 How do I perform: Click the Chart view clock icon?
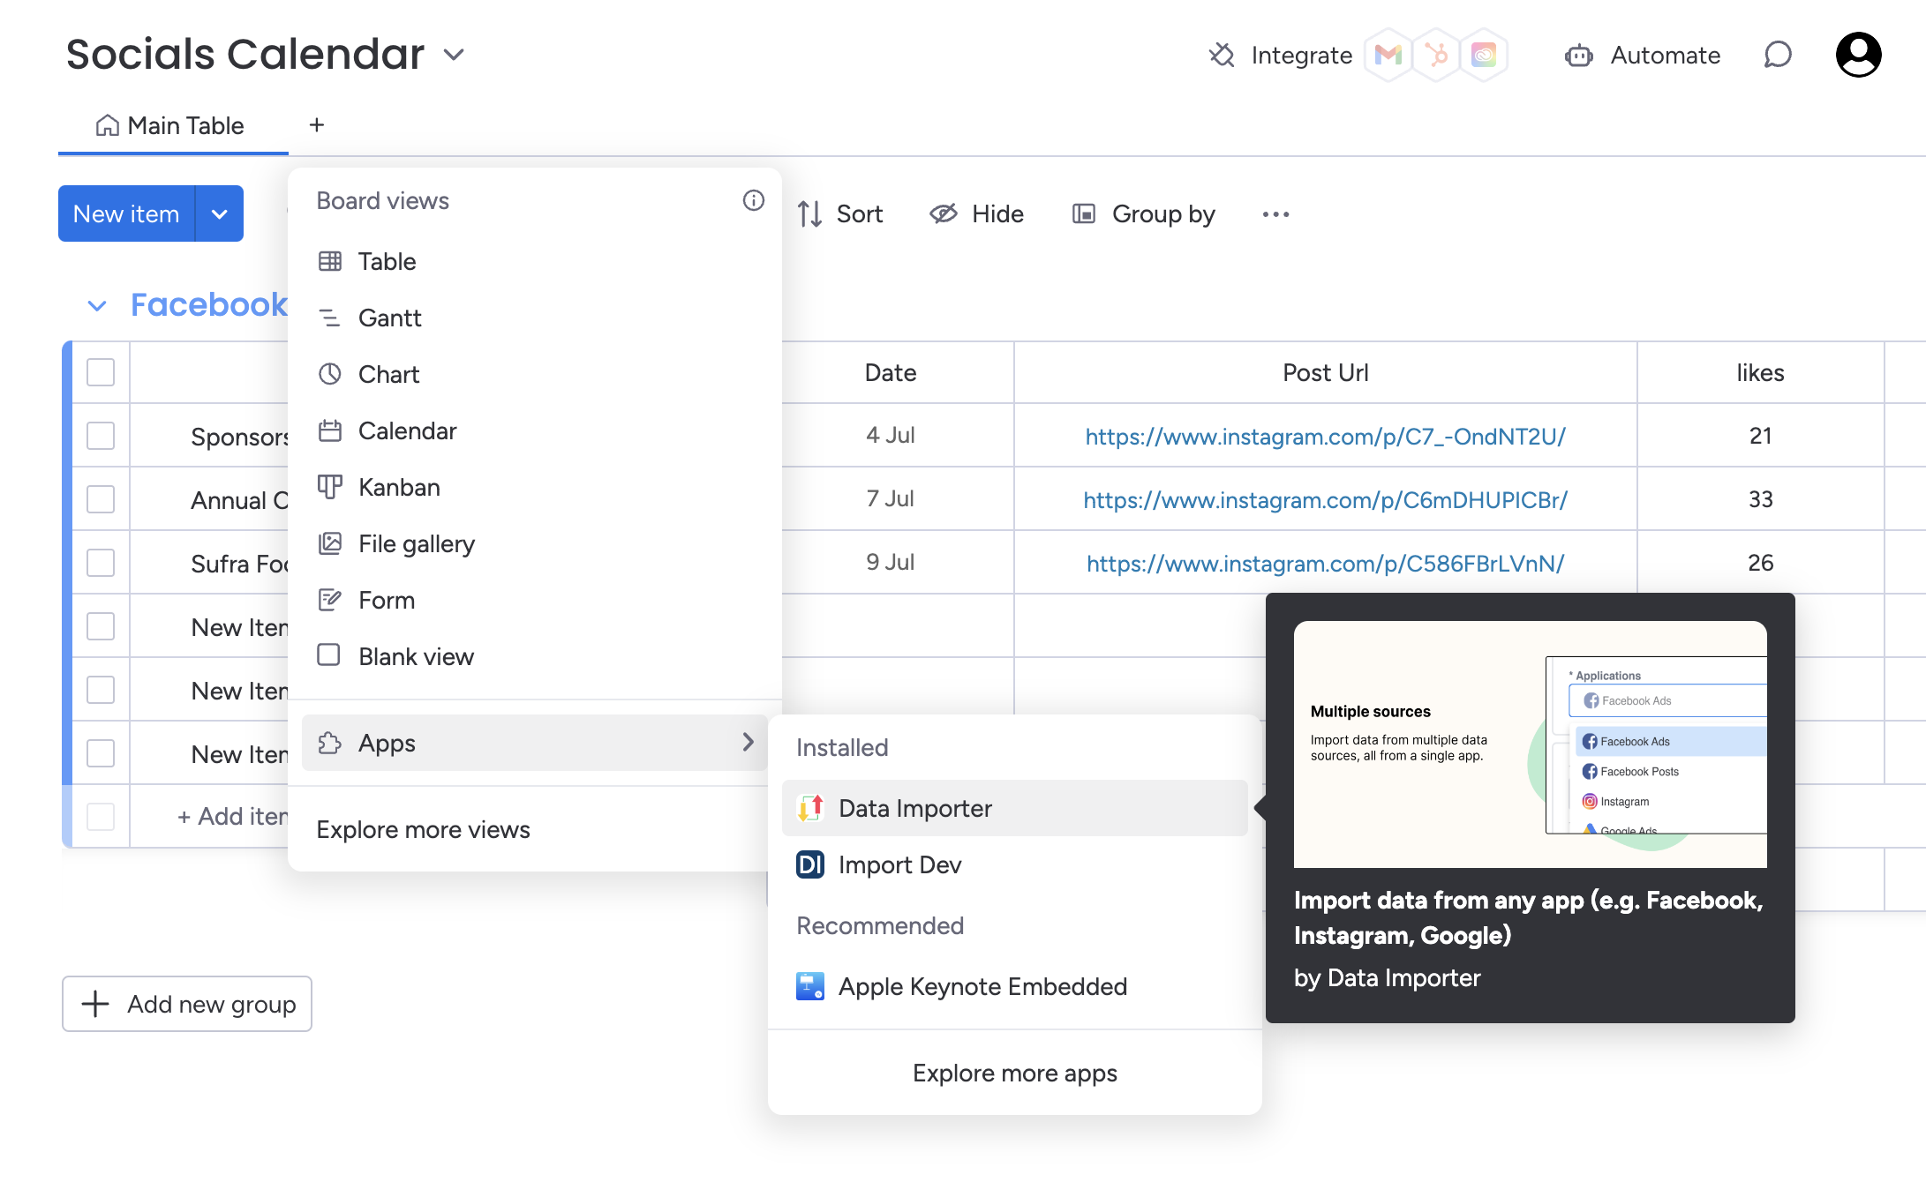(x=330, y=374)
